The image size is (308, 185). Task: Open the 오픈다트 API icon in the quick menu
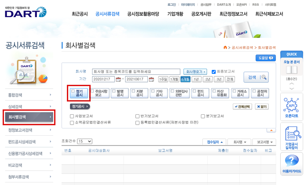tap(291, 106)
